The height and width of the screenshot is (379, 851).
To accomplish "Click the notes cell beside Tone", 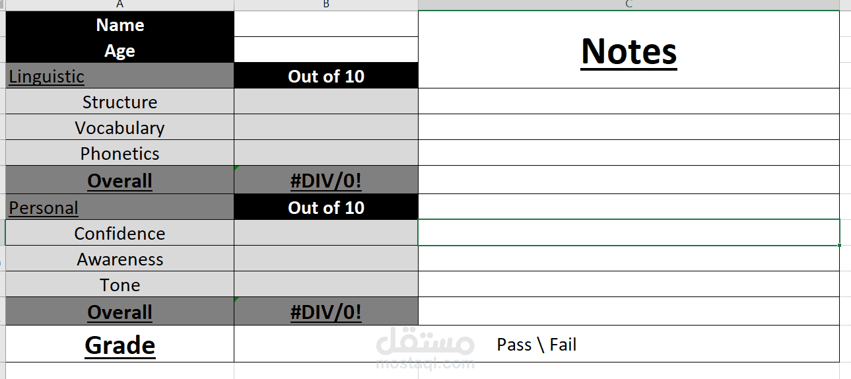I will (629, 285).
